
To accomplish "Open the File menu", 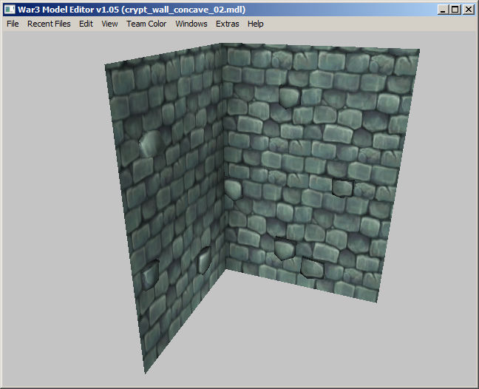I will 13,24.
